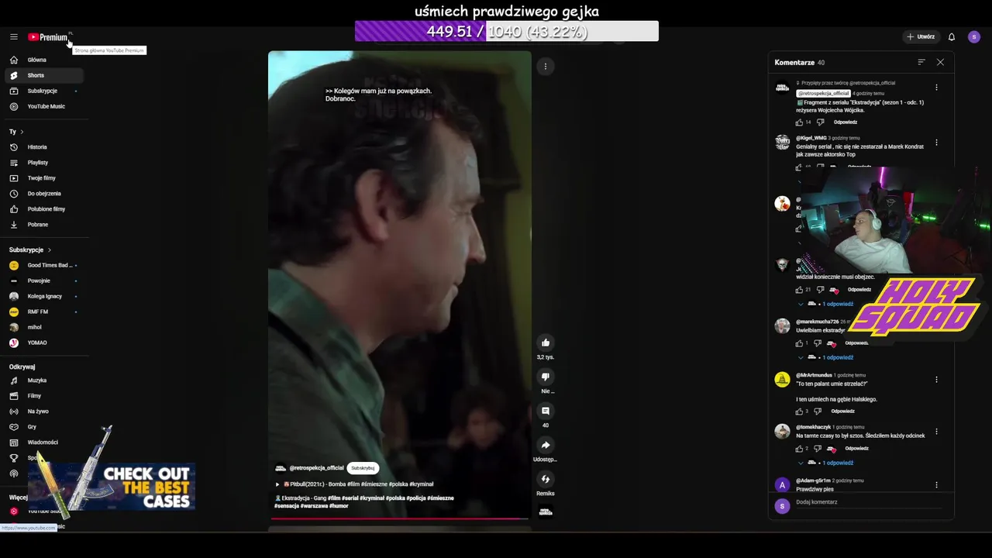Share the Short via Udostępnij

pyautogui.click(x=546, y=445)
